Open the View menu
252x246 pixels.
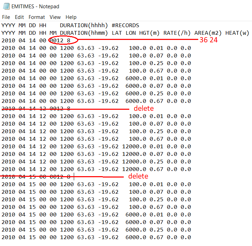click(x=55, y=17)
